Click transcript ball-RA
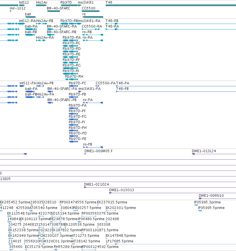Image resolution: width=236 pixels, height=251 pixels. (31, 26)
